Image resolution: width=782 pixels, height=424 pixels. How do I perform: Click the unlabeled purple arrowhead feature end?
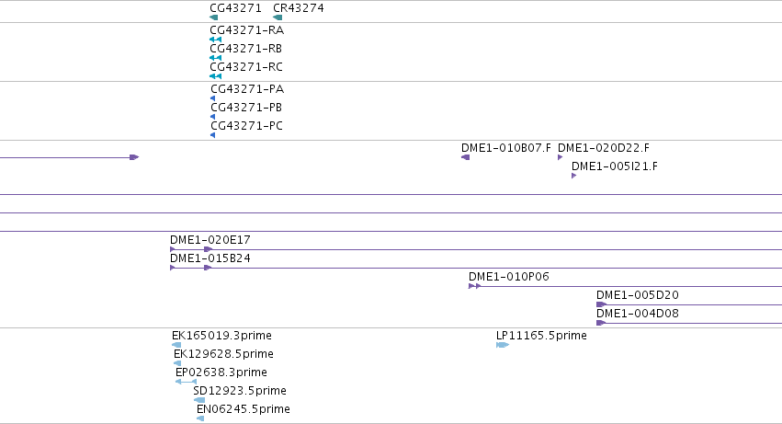[134, 157]
